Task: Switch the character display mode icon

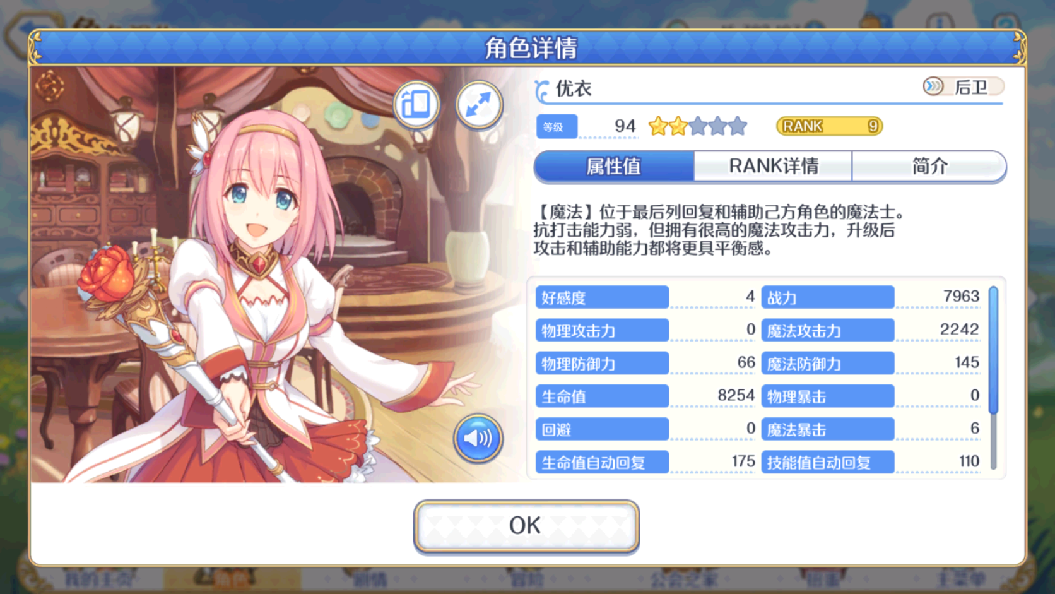Action: coord(416,104)
